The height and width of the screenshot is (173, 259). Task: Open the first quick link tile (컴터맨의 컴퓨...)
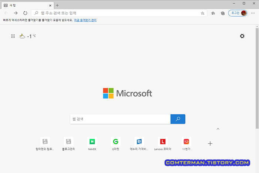tap(45, 144)
